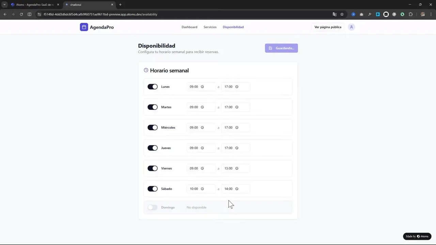View site information icon in address bar

tap(39, 14)
